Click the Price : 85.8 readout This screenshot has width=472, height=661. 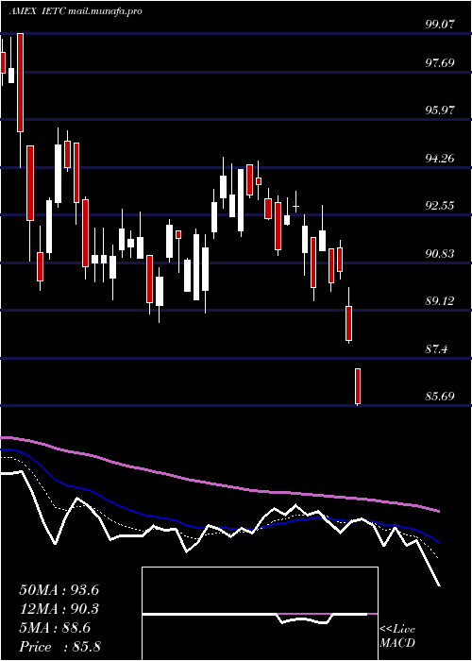[x=59, y=647]
